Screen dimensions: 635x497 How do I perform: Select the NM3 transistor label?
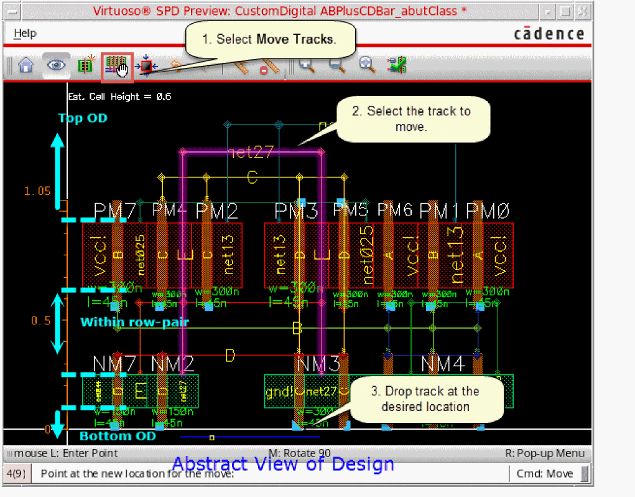pyautogui.click(x=318, y=364)
